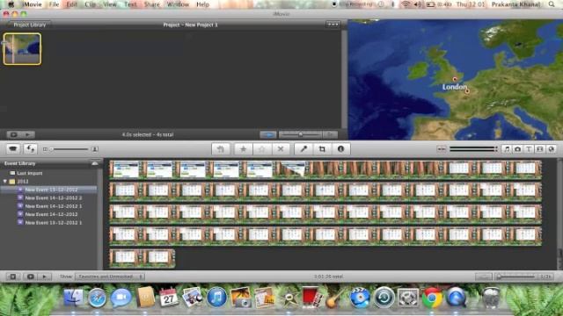Open the transitions browser
Image resolution: width=563 pixels, height=316 pixels.
point(539,149)
